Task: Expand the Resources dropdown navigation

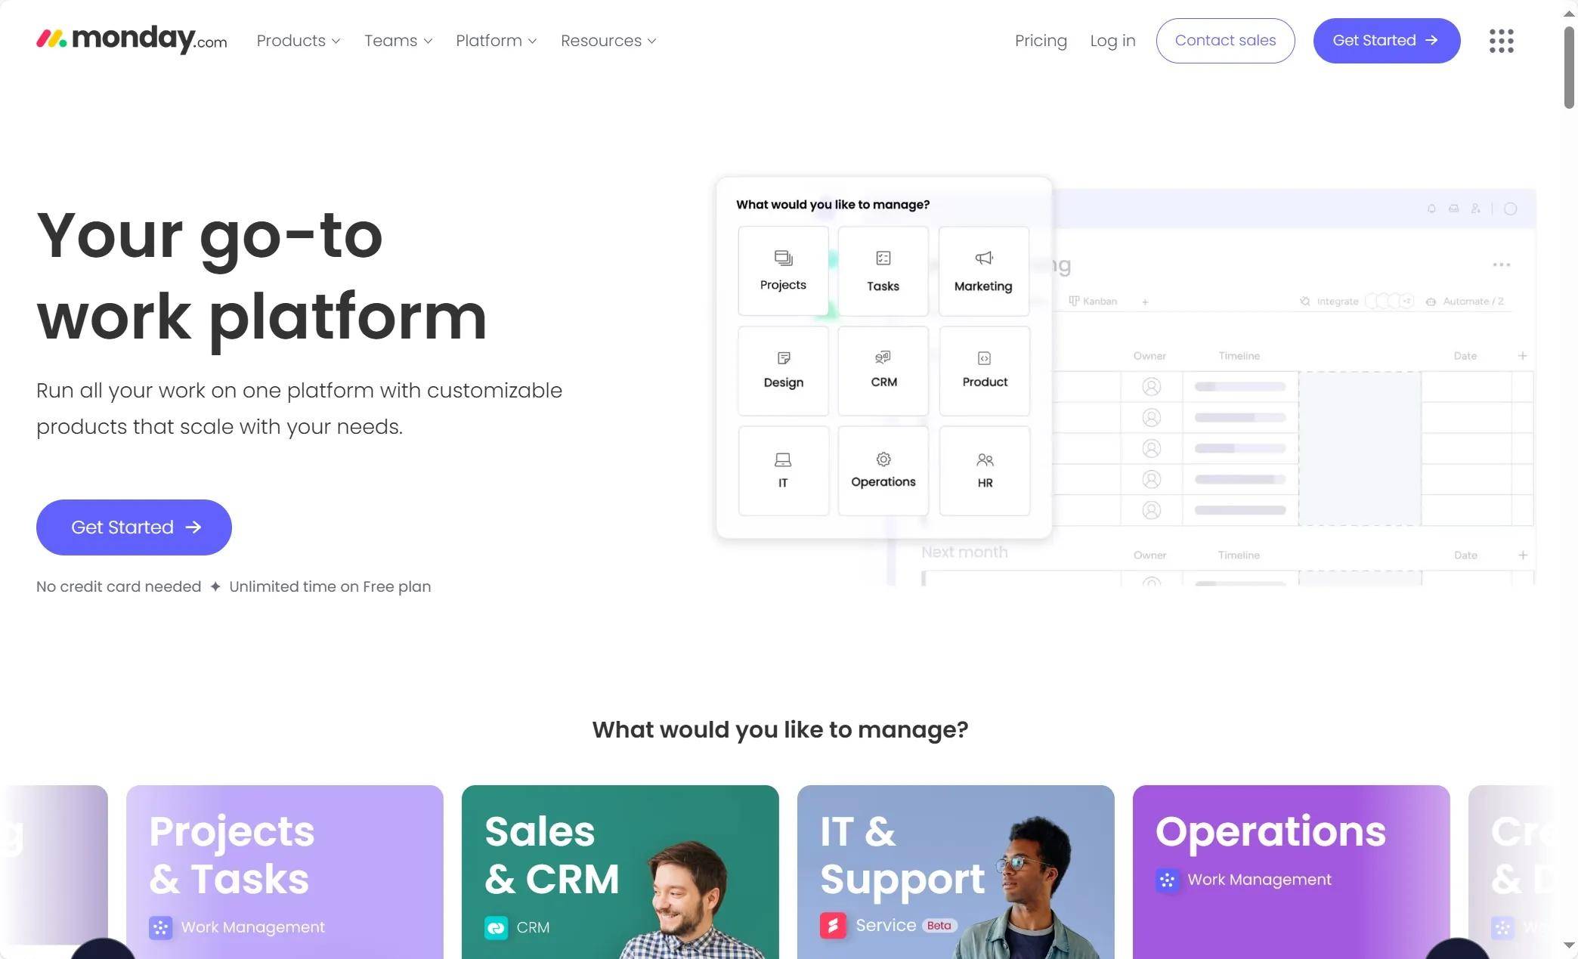Action: [610, 41]
